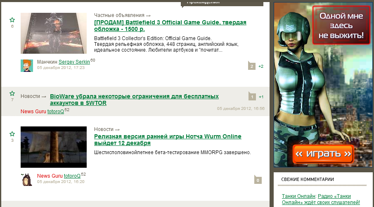Click the +2 rating on Battlefield post

[x=261, y=67]
